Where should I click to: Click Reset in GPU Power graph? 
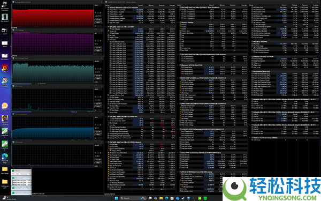(98, 162)
